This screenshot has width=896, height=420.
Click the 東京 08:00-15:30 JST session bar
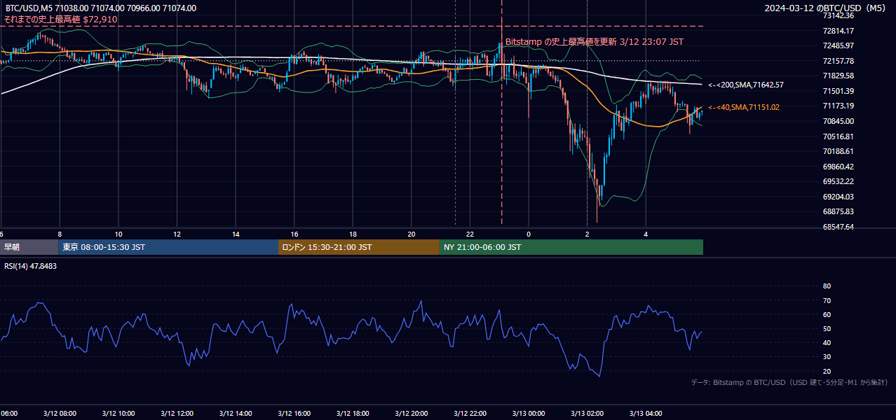[169, 247]
